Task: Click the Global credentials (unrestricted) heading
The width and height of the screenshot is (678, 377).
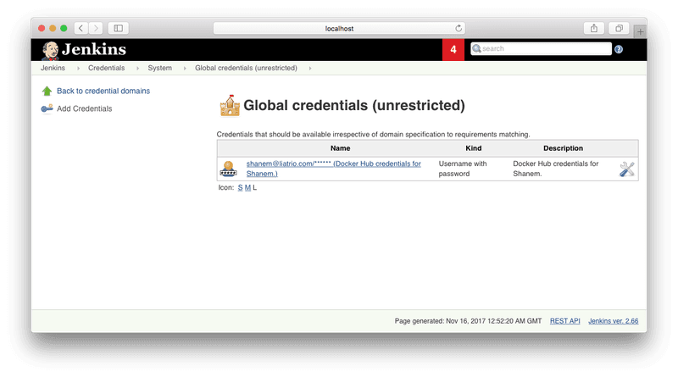Action: click(354, 106)
